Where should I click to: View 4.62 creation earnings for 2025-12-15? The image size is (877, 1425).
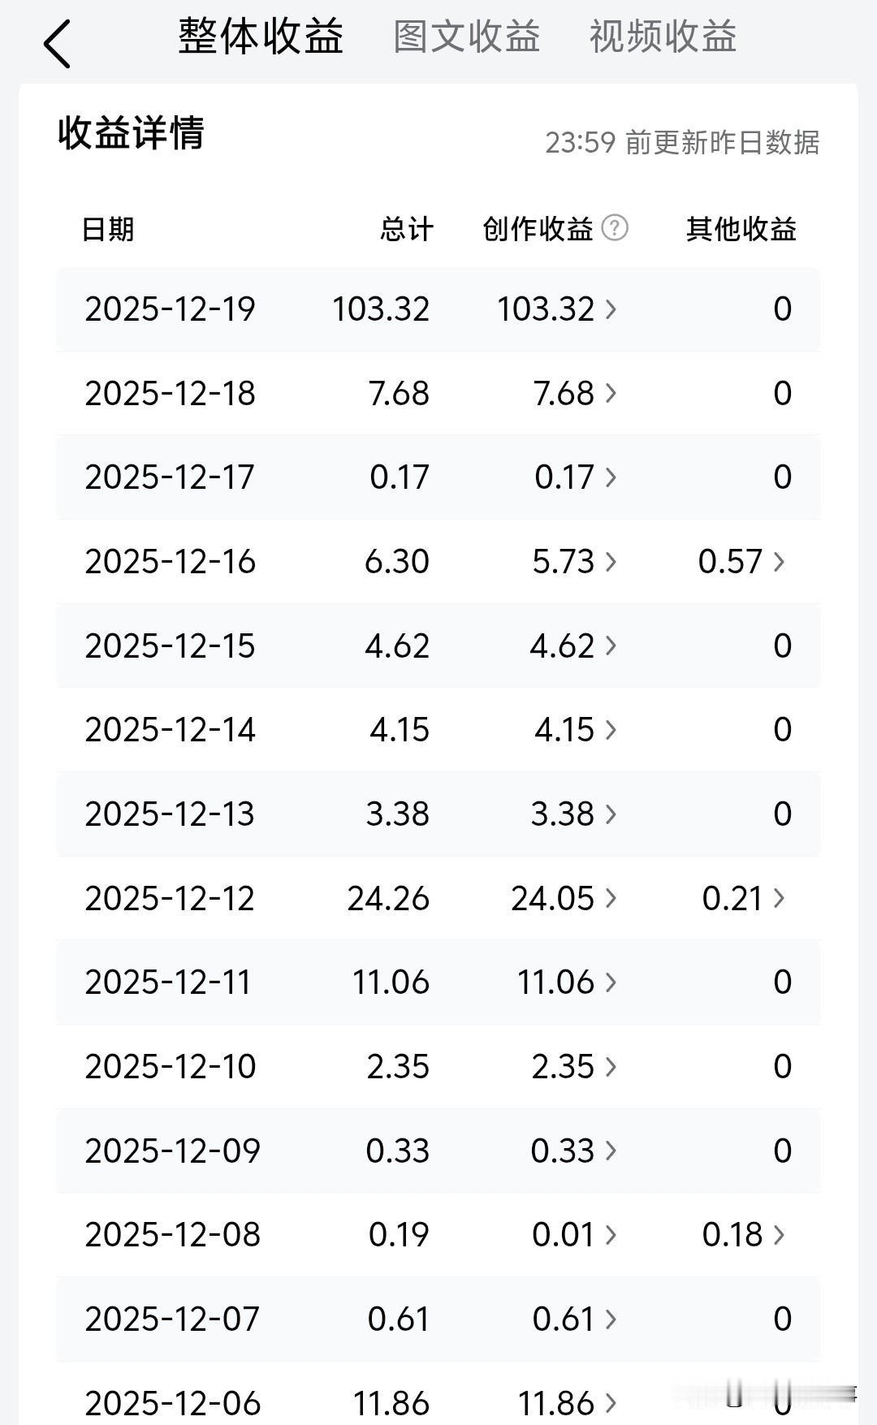[x=573, y=646]
